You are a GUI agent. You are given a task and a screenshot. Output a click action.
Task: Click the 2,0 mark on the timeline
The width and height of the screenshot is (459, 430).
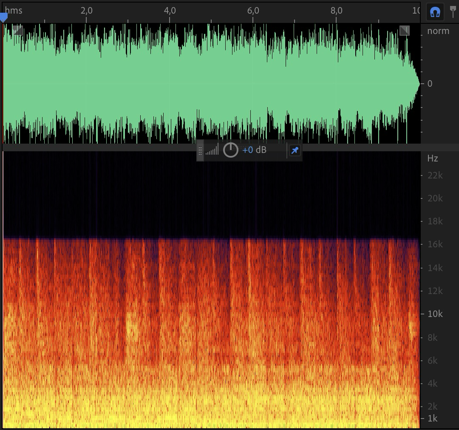[86, 10]
